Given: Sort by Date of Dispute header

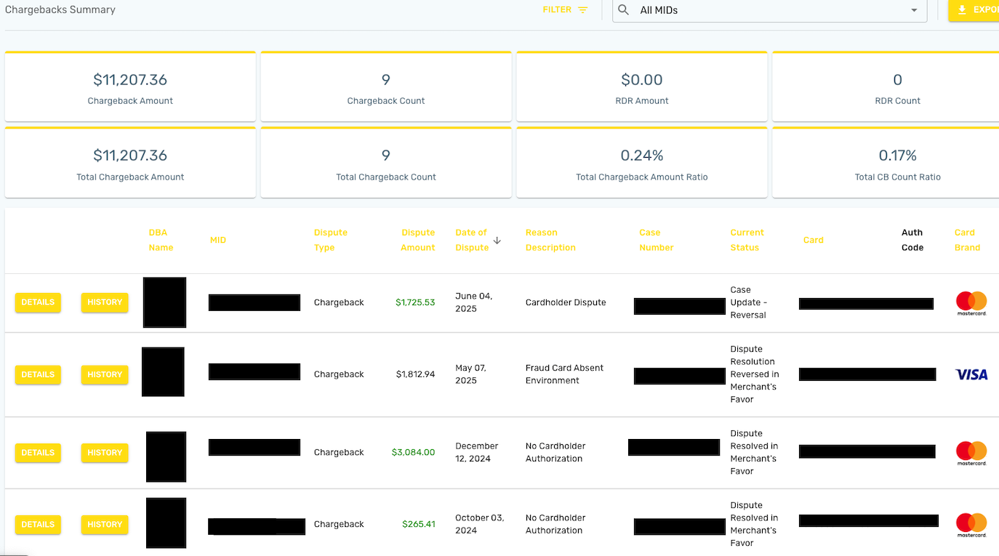Looking at the screenshot, I should point(472,240).
